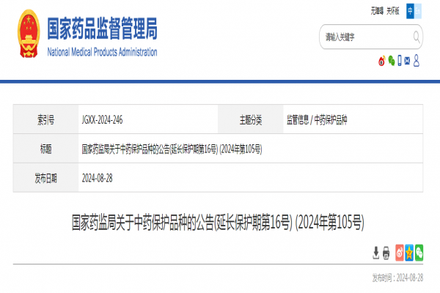
Task: Open the 无障碍 accessibility link
Action: coord(377,11)
